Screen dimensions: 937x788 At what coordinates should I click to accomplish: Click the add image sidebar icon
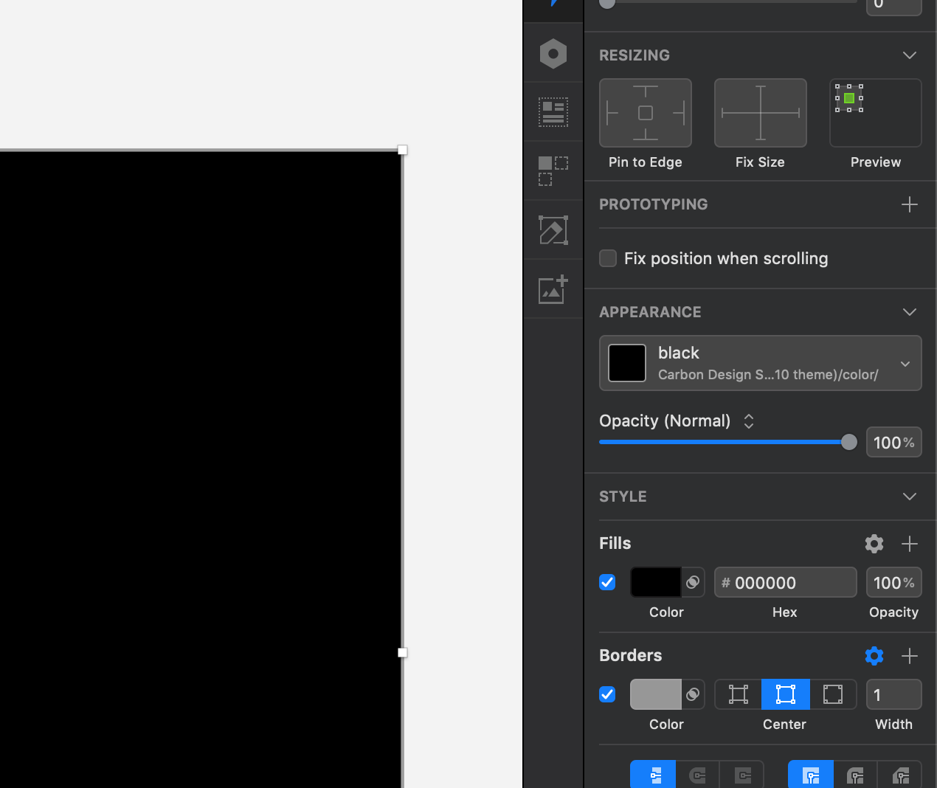point(553,288)
